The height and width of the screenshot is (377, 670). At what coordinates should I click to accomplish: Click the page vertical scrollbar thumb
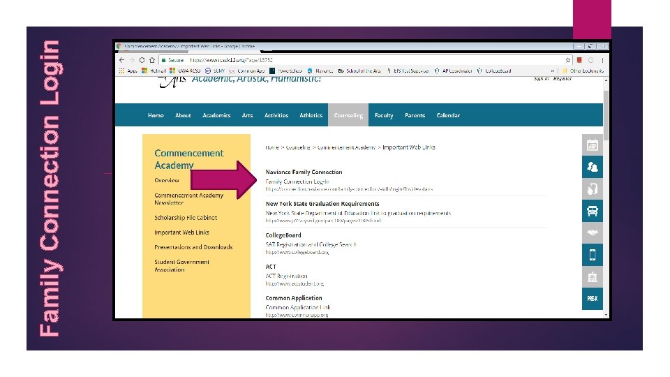tap(606, 115)
